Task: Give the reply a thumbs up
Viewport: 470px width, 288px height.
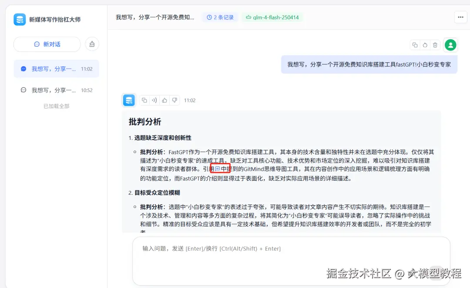Action: click(164, 100)
